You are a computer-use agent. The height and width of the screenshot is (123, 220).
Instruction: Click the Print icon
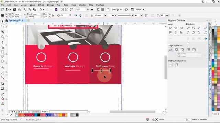19,10
